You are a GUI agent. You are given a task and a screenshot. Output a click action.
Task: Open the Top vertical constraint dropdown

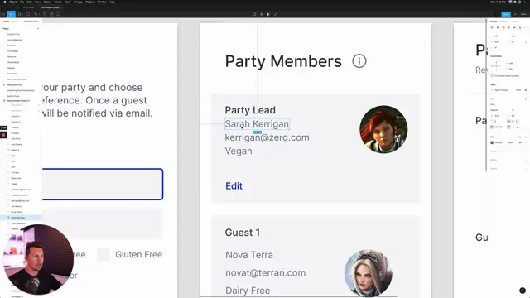click(x=510, y=69)
